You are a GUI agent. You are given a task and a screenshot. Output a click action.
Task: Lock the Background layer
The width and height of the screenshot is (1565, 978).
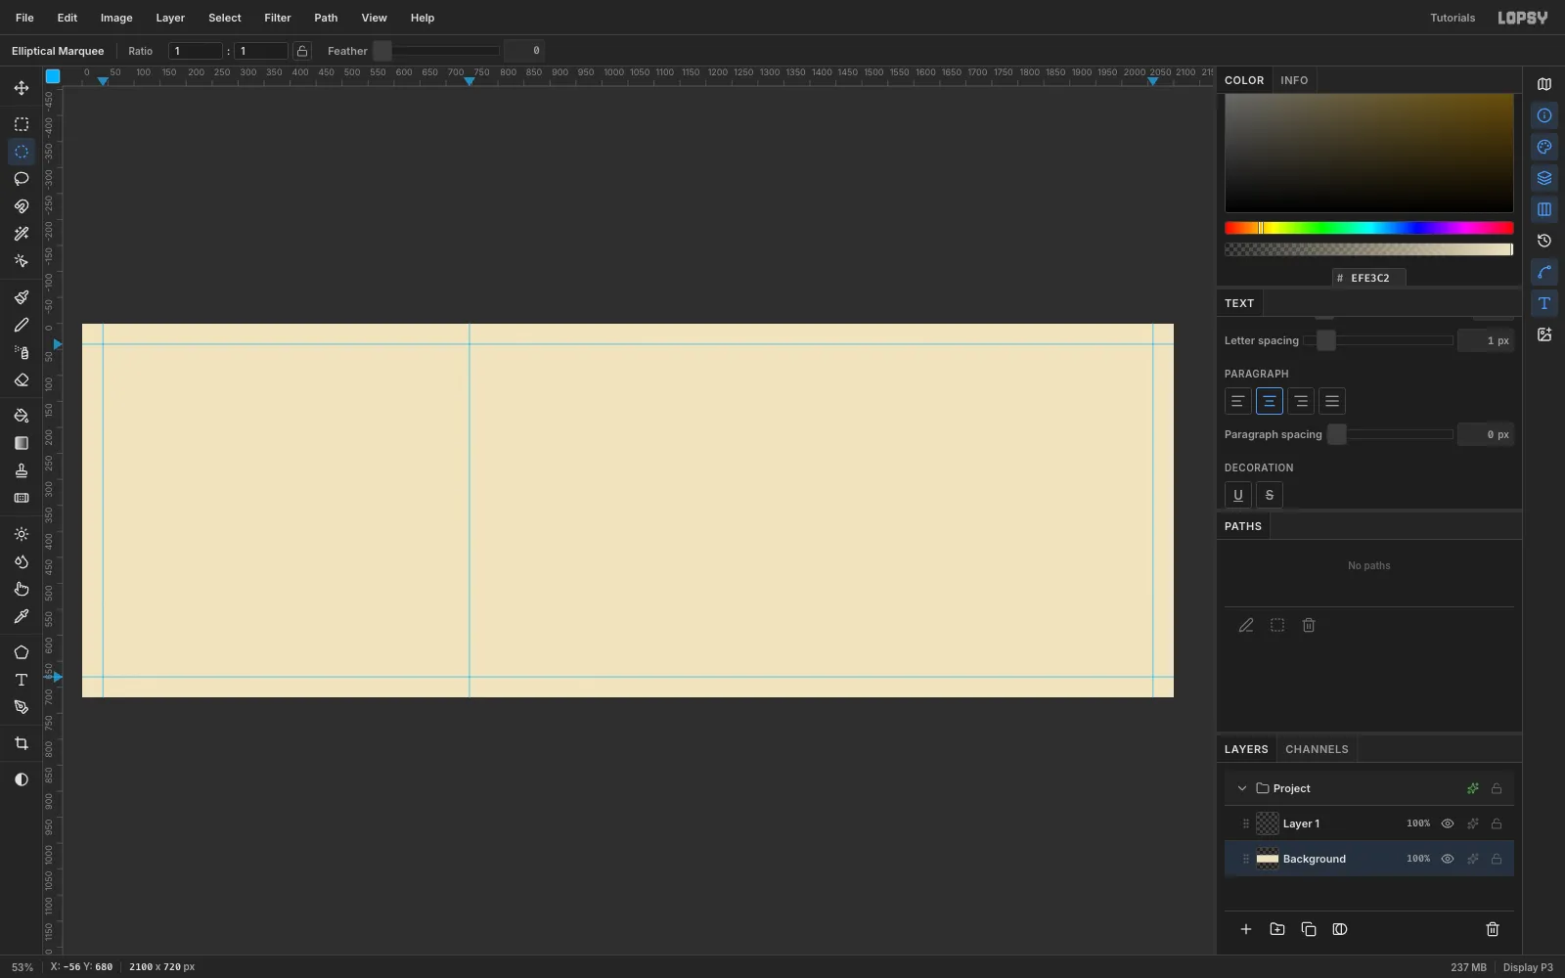pos(1497,859)
